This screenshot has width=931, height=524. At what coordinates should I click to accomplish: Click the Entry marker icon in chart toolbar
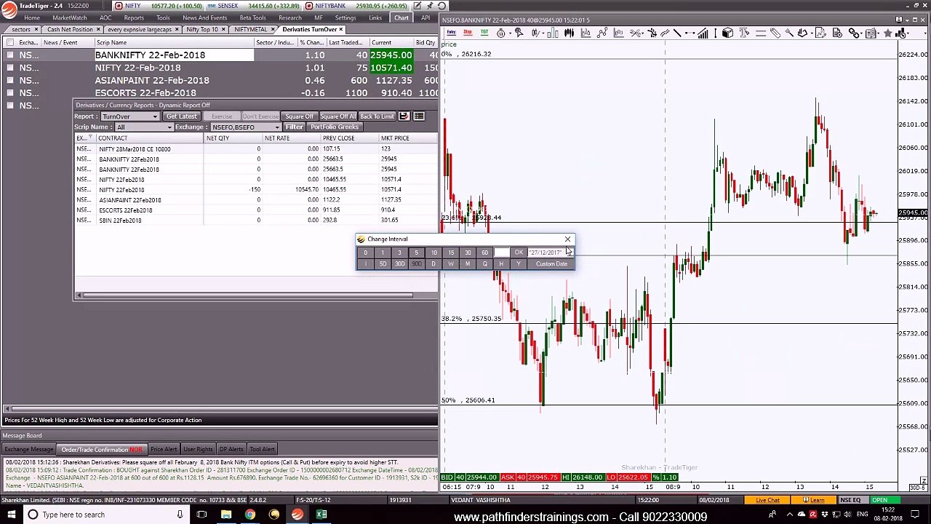coord(452,33)
